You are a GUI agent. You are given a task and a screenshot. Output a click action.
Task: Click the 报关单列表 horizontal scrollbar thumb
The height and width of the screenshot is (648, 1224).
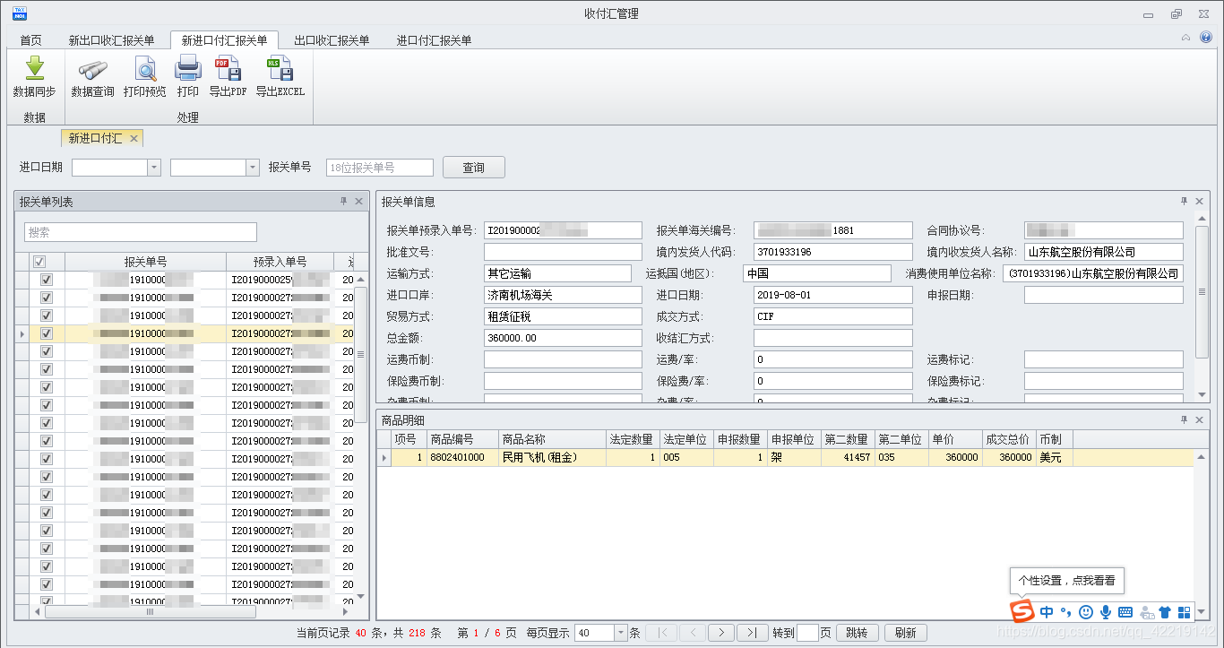[150, 612]
